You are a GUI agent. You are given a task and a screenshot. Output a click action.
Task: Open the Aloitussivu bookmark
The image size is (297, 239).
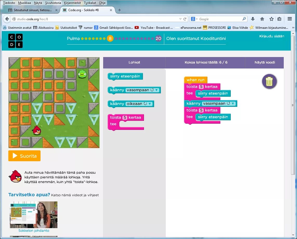pos(43,27)
